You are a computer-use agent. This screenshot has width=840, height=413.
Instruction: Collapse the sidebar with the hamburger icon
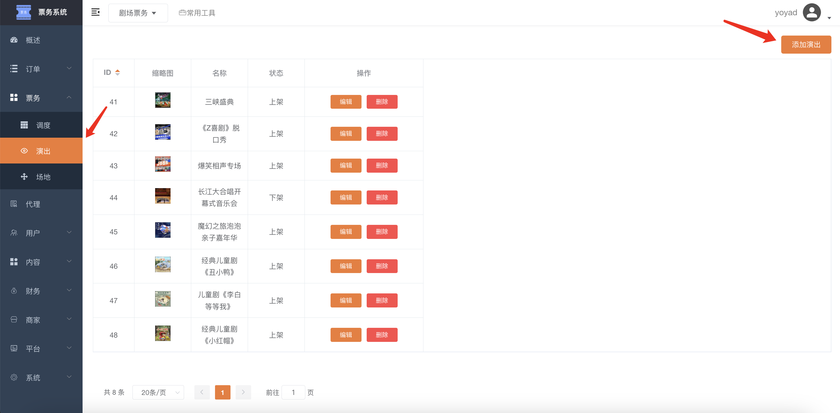pyautogui.click(x=95, y=12)
